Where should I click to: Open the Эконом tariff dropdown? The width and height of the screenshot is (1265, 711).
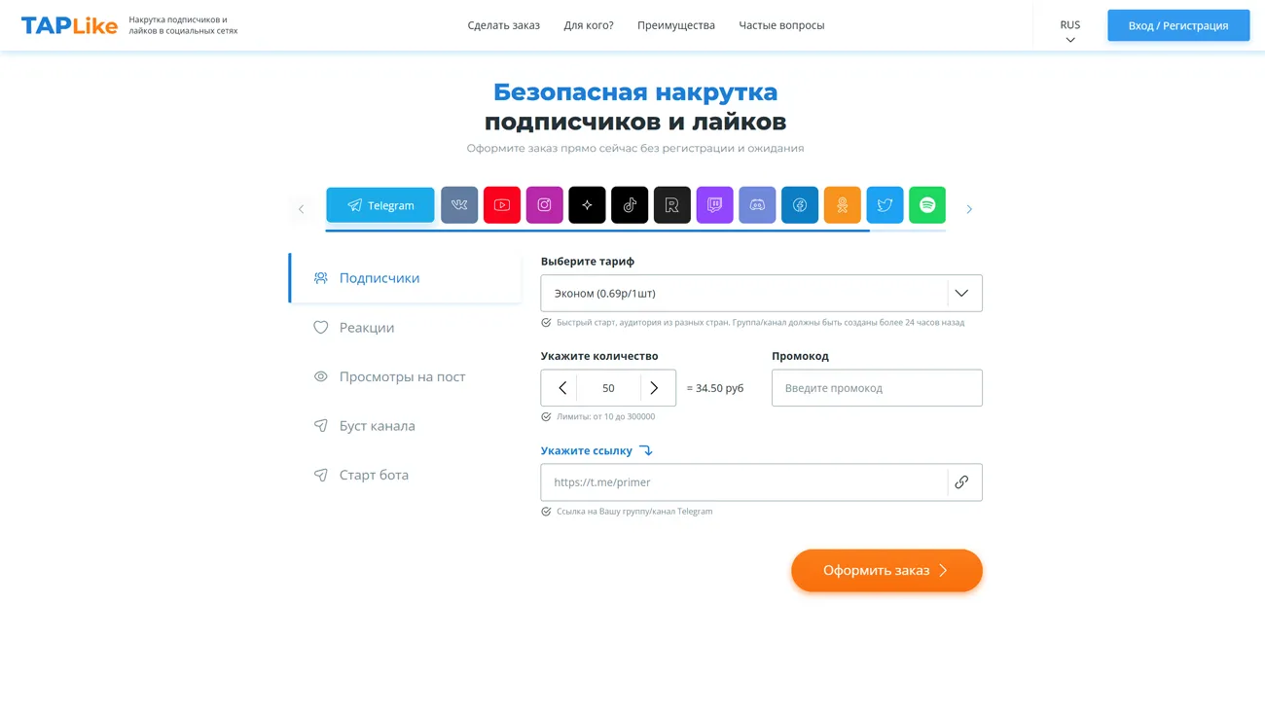pyautogui.click(x=761, y=292)
